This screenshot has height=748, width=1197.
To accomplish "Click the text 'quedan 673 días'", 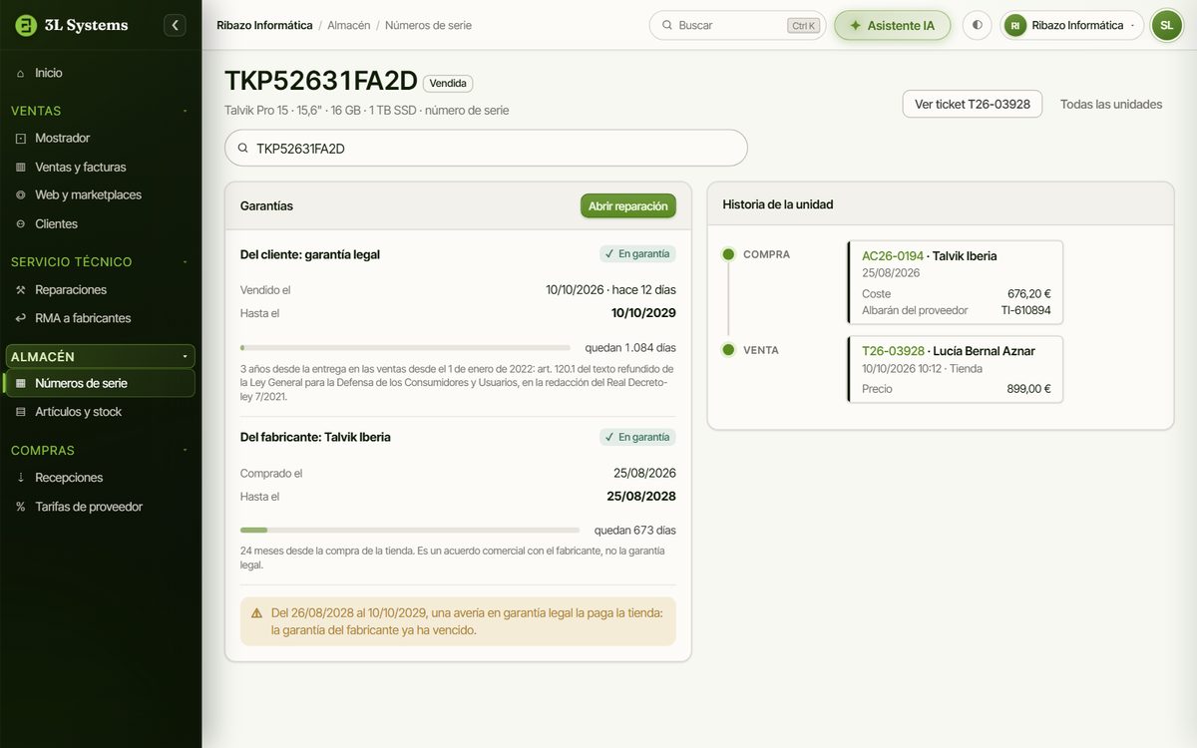I will tap(635, 531).
